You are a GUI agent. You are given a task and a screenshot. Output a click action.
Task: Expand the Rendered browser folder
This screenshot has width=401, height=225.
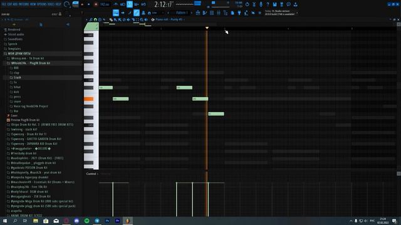[x=12, y=29]
